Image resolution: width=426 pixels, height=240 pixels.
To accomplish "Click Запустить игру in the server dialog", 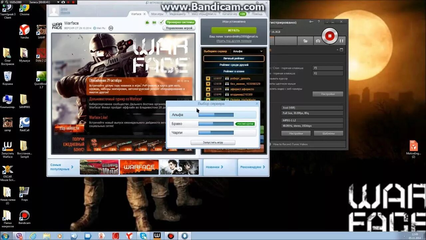I will (x=213, y=142).
